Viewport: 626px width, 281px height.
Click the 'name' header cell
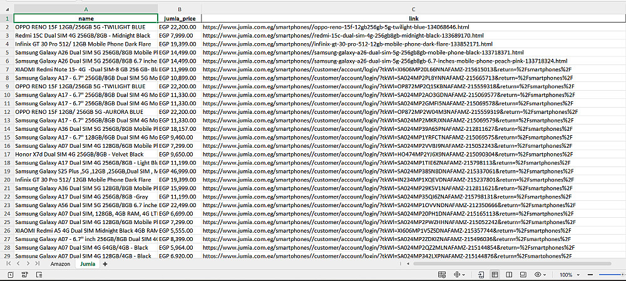tap(86, 18)
